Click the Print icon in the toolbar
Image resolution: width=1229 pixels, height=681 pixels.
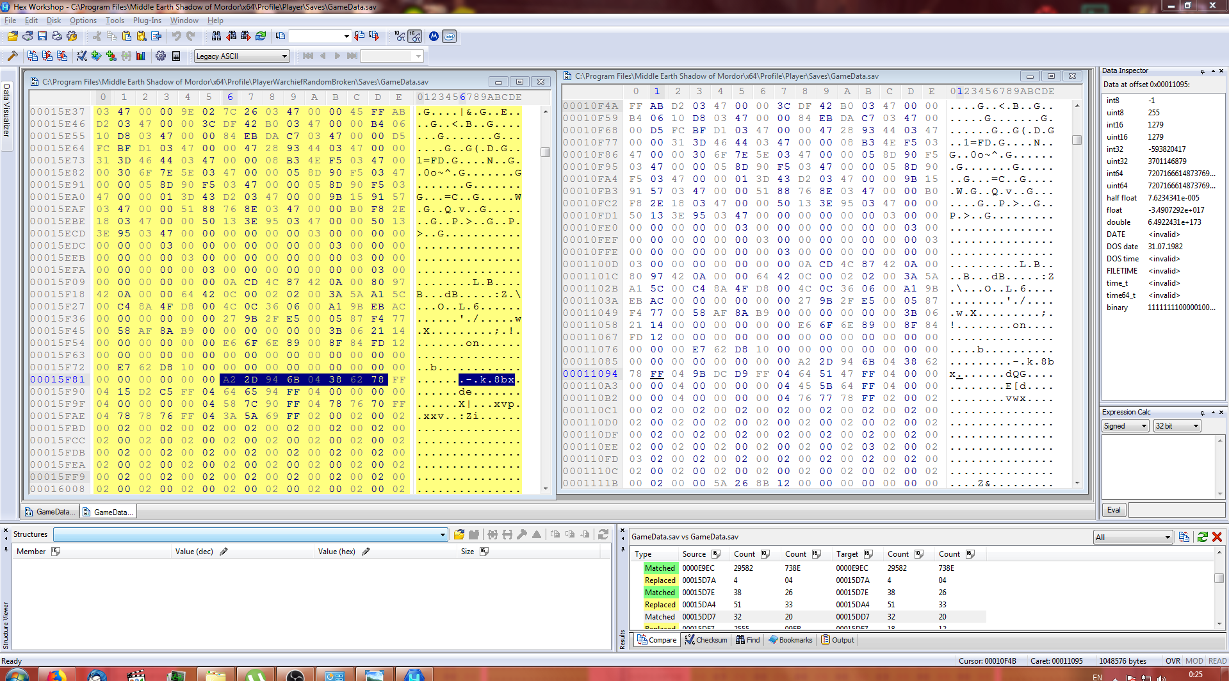(x=57, y=37)
